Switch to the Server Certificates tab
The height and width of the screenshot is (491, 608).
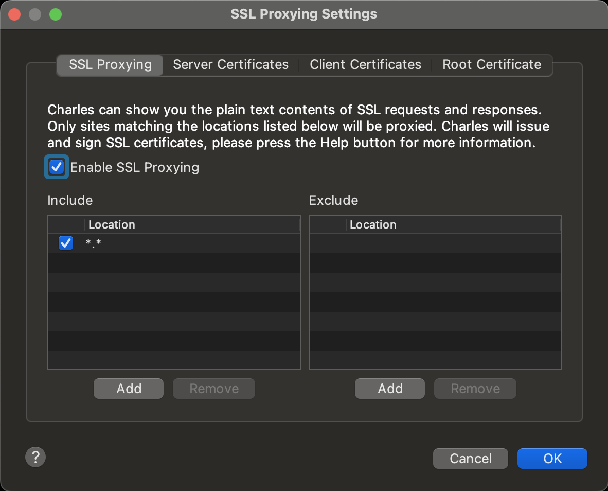click(x=230, y=64)
